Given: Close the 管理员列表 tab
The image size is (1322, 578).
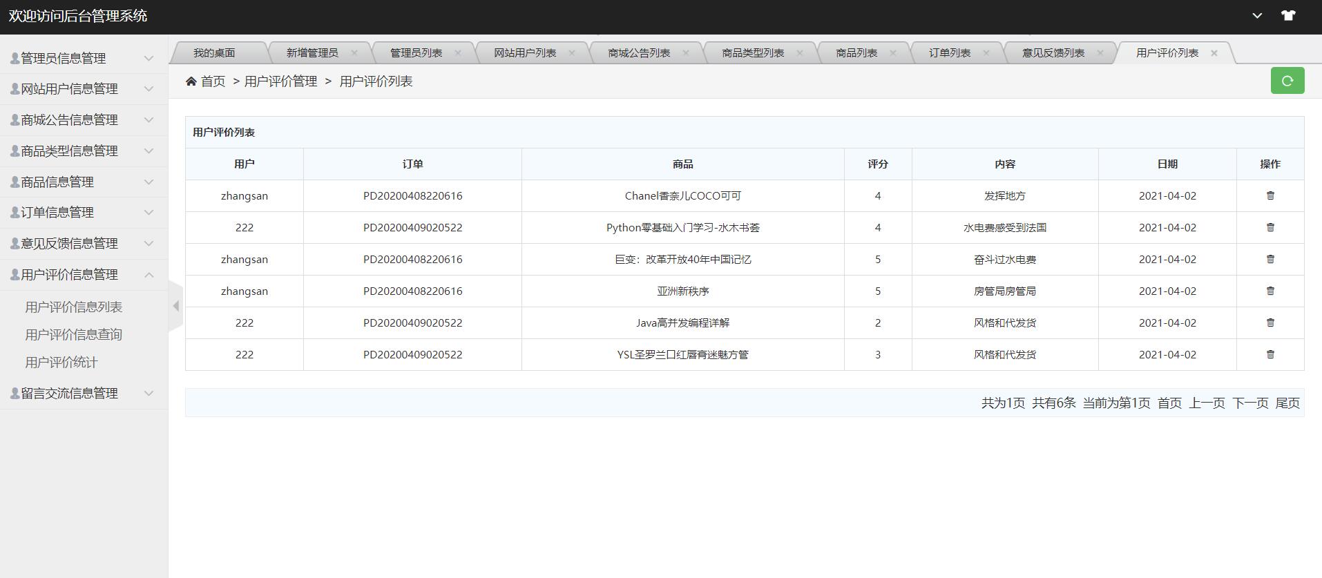Looking at the screenshot, I should pos(458,52).
